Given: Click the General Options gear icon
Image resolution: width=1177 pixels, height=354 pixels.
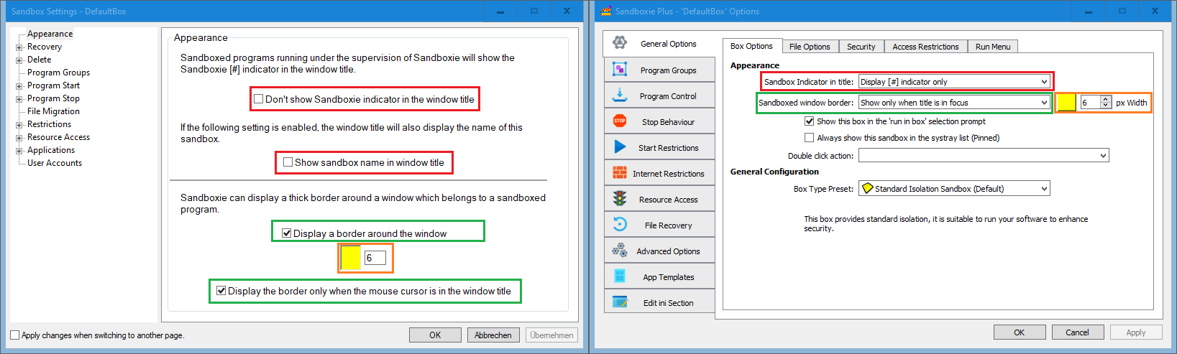Looking at the screenshot, I should click(619, 43).
